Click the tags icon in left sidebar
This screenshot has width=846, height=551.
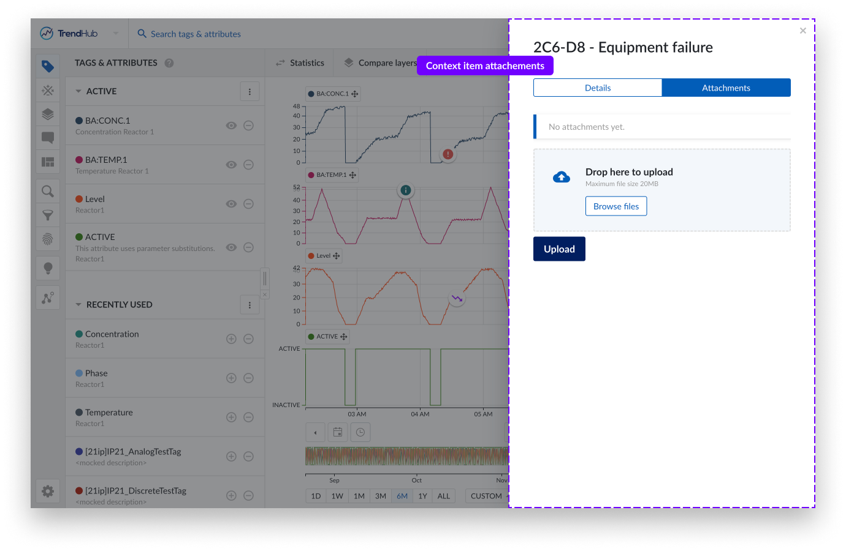coord(48,66)
